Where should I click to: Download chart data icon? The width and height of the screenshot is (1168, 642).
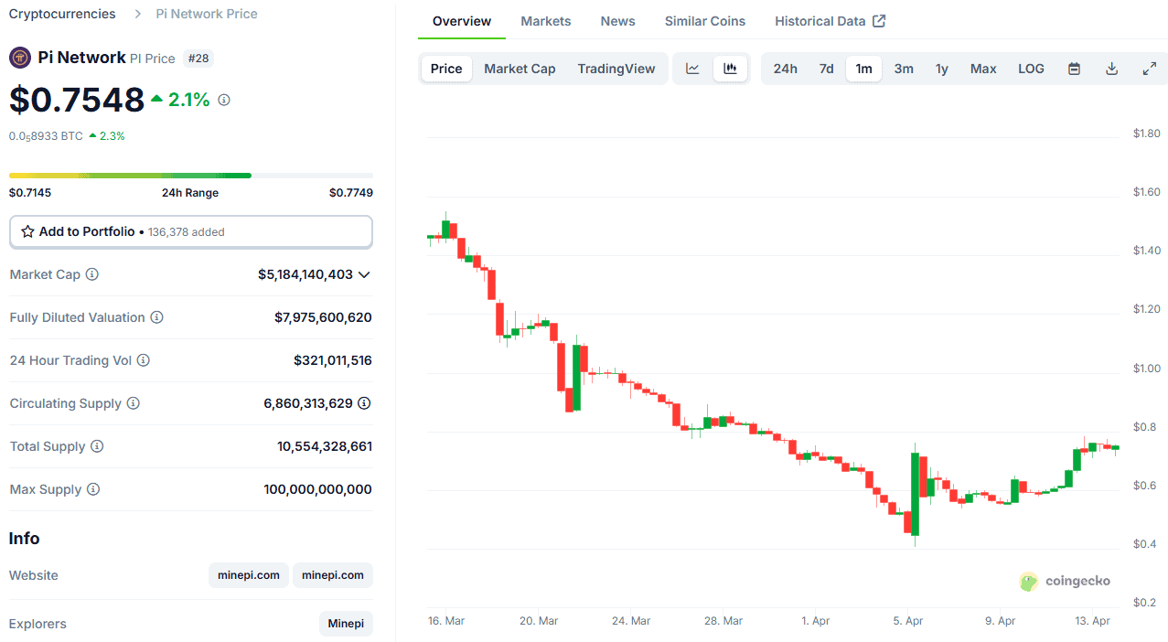1112,69
